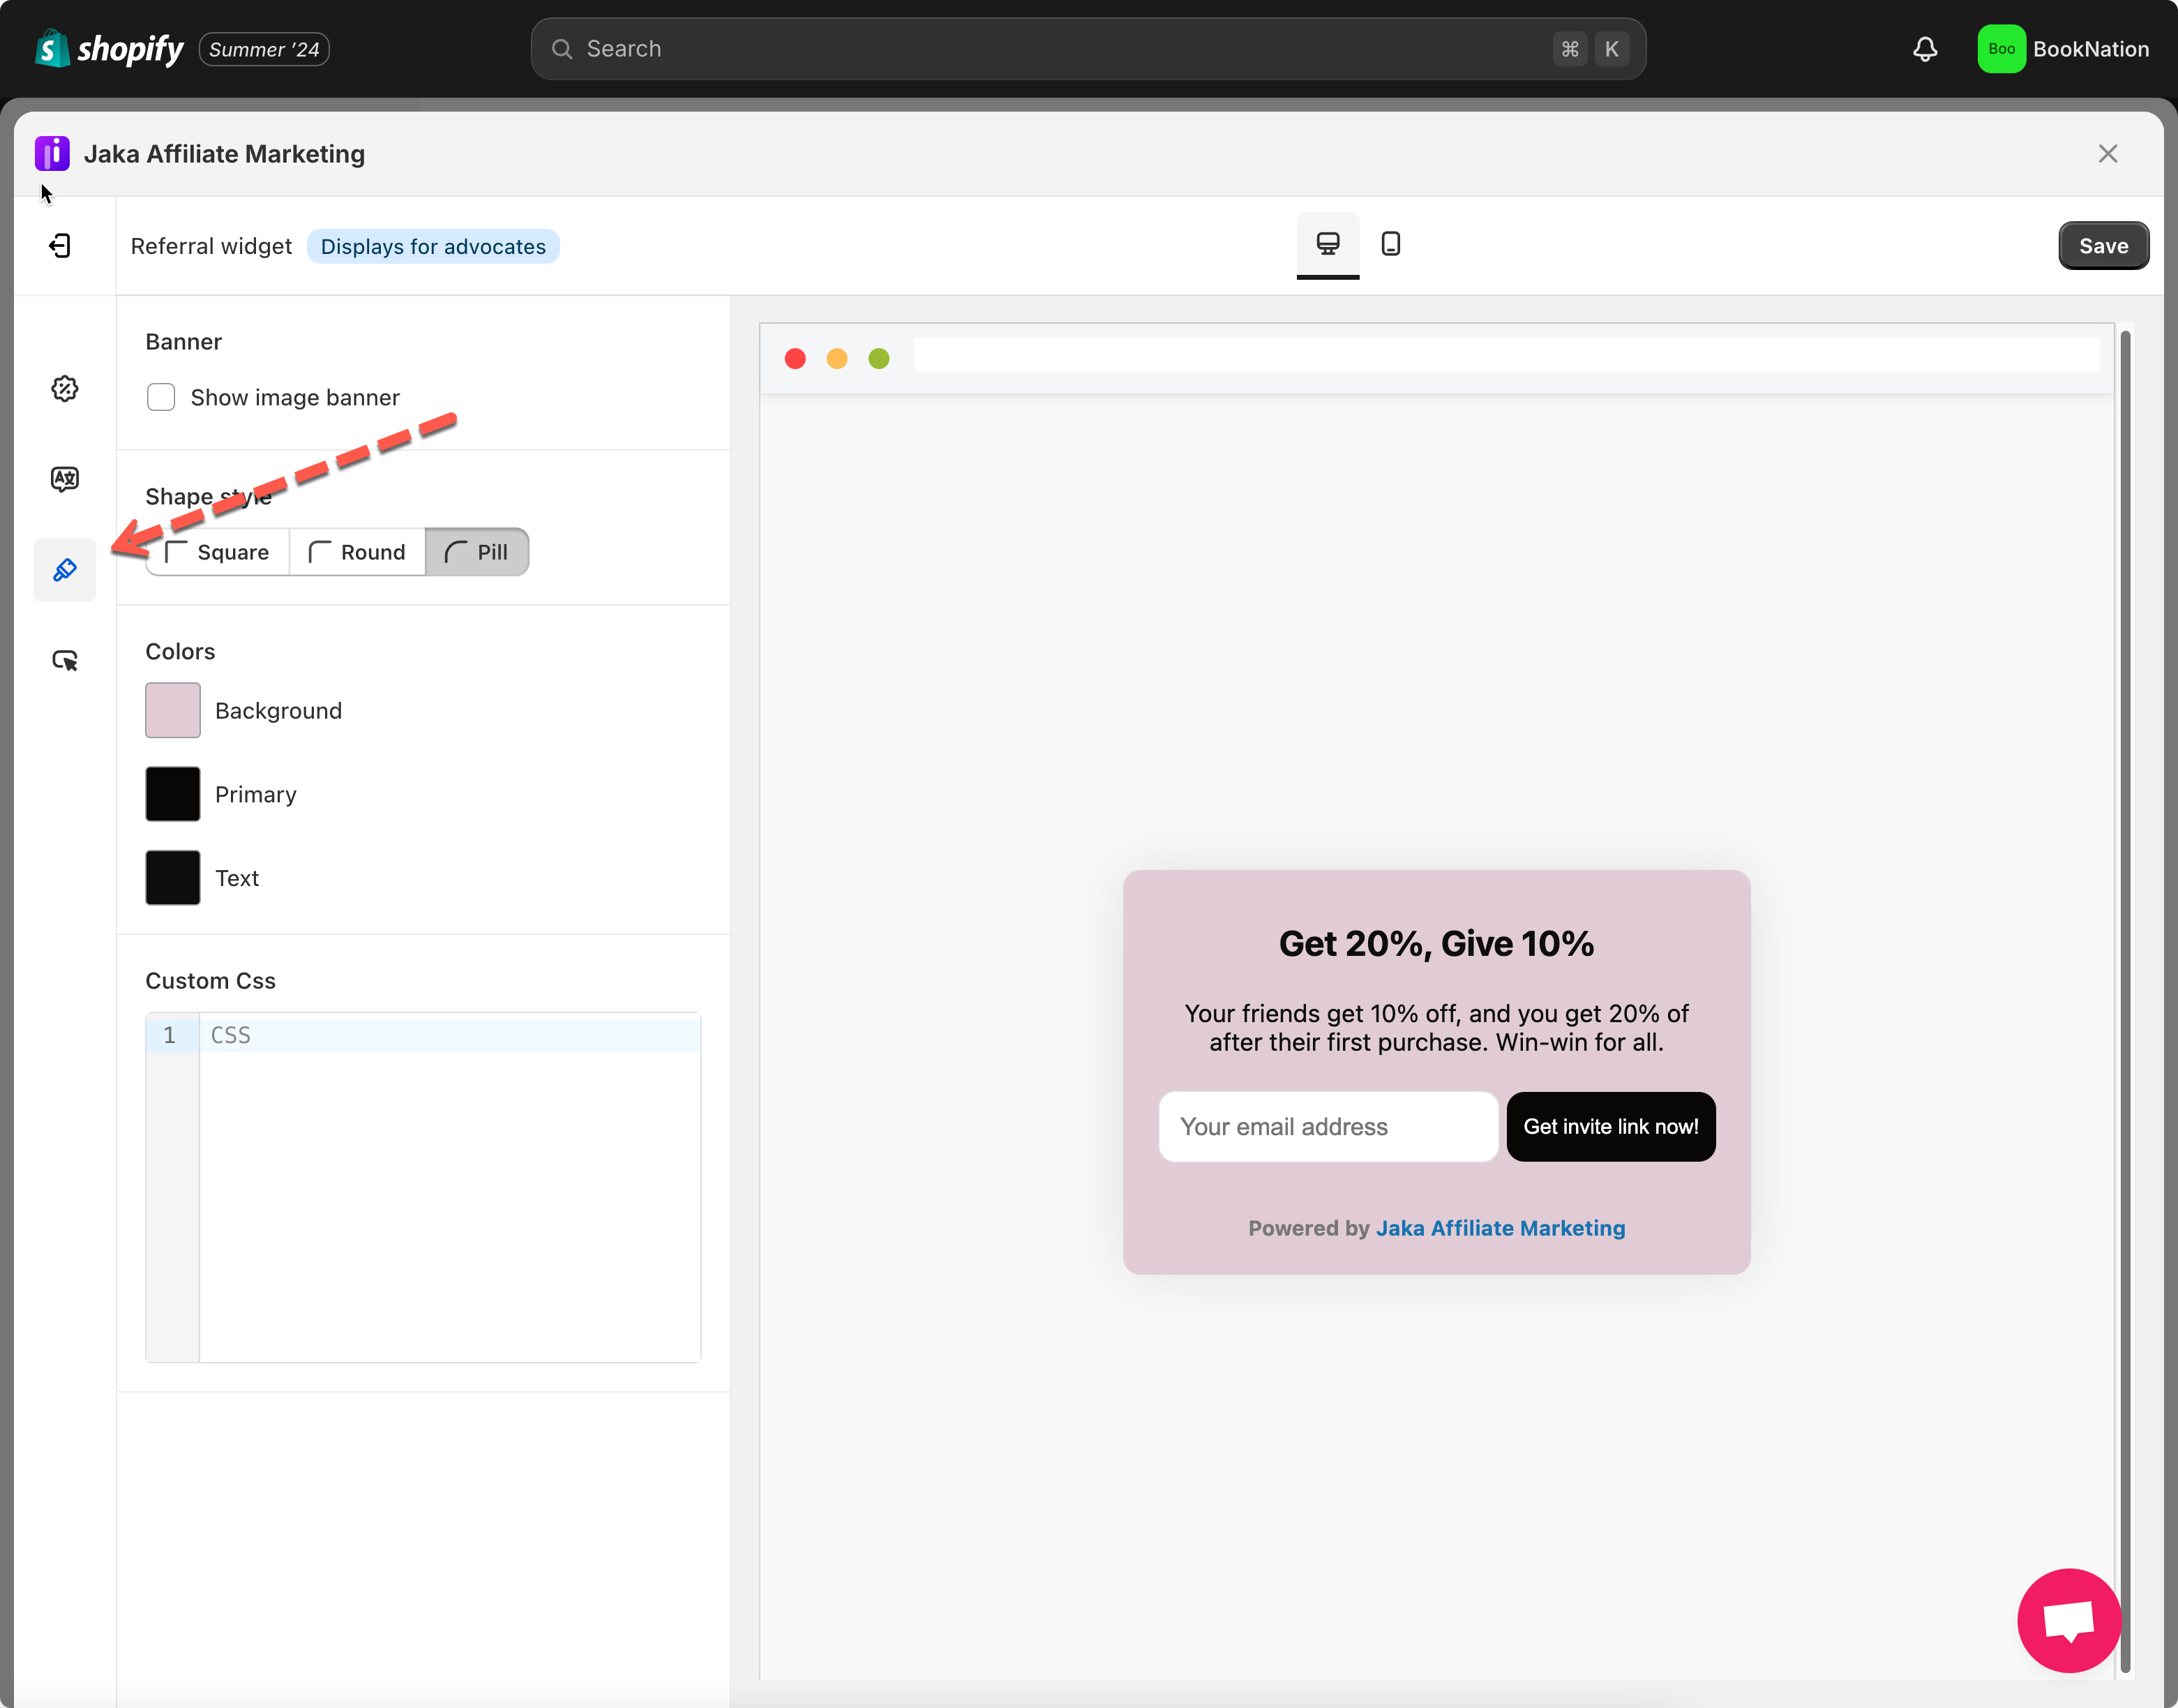The image size is (2178, 1708).
Task: Open the pink live chat bubble
Action: pyautogui.click(x=2068, y=1620)
